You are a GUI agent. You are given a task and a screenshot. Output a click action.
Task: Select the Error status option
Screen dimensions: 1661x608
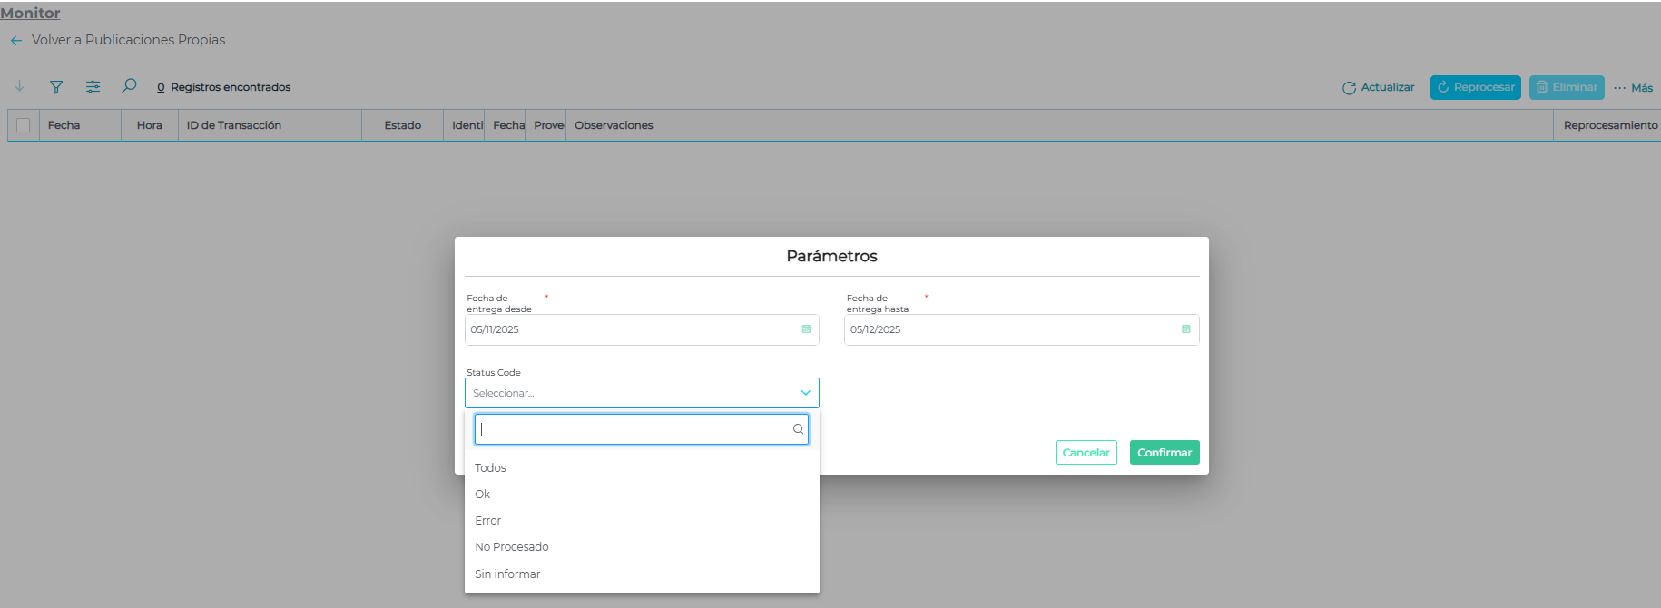[x=488, y=521]
